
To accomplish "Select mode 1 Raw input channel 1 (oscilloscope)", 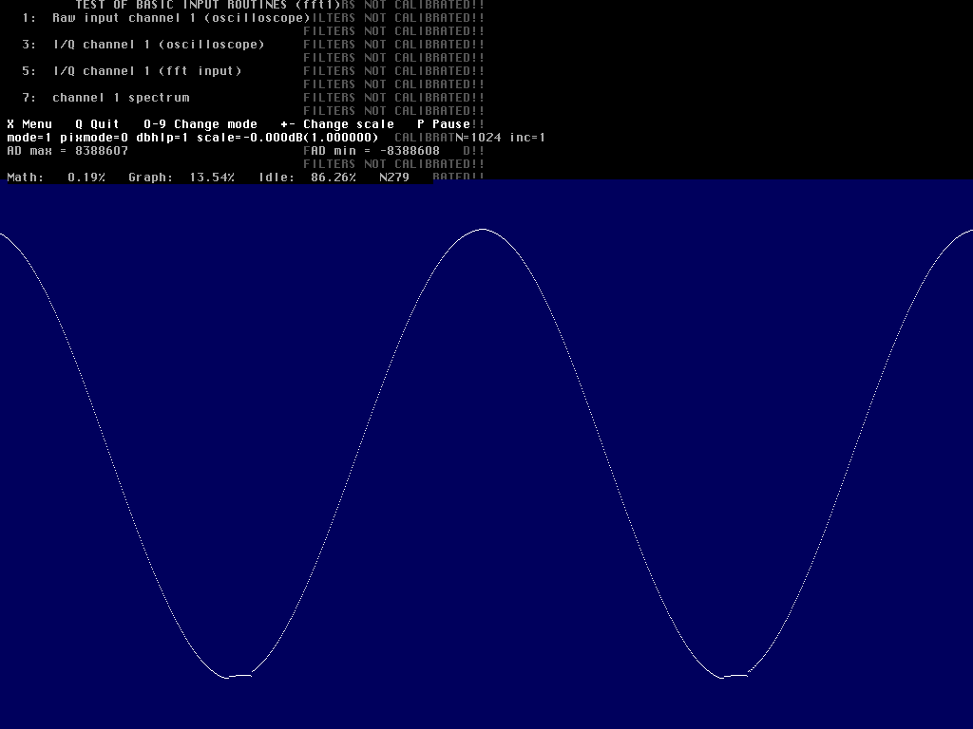I will (x=165, y=18).
